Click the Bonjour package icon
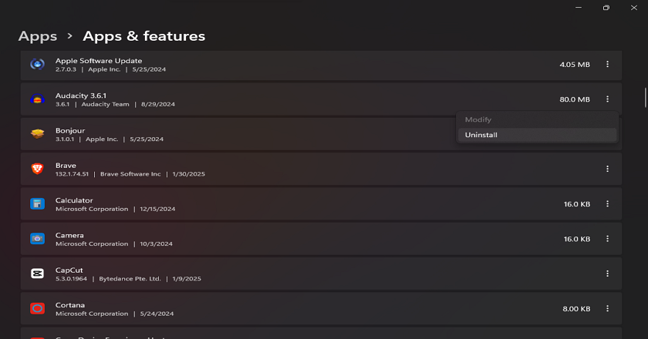The image size is (648, 339). (37, 134)
